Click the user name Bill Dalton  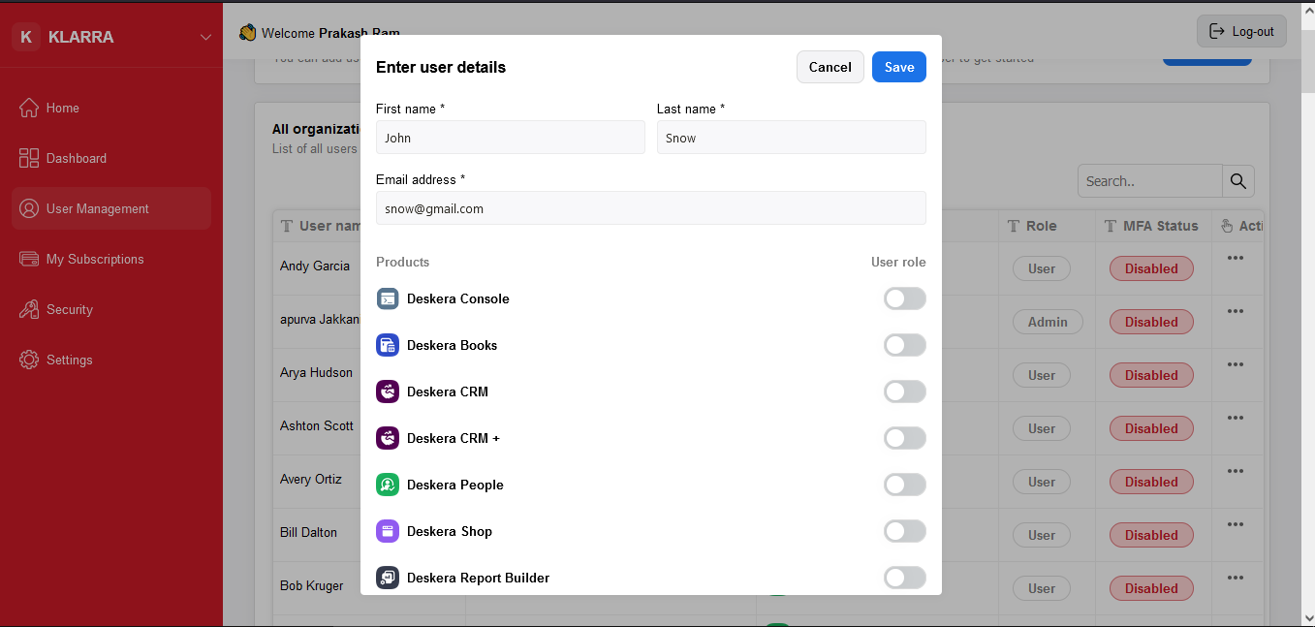tap(309, 532)
